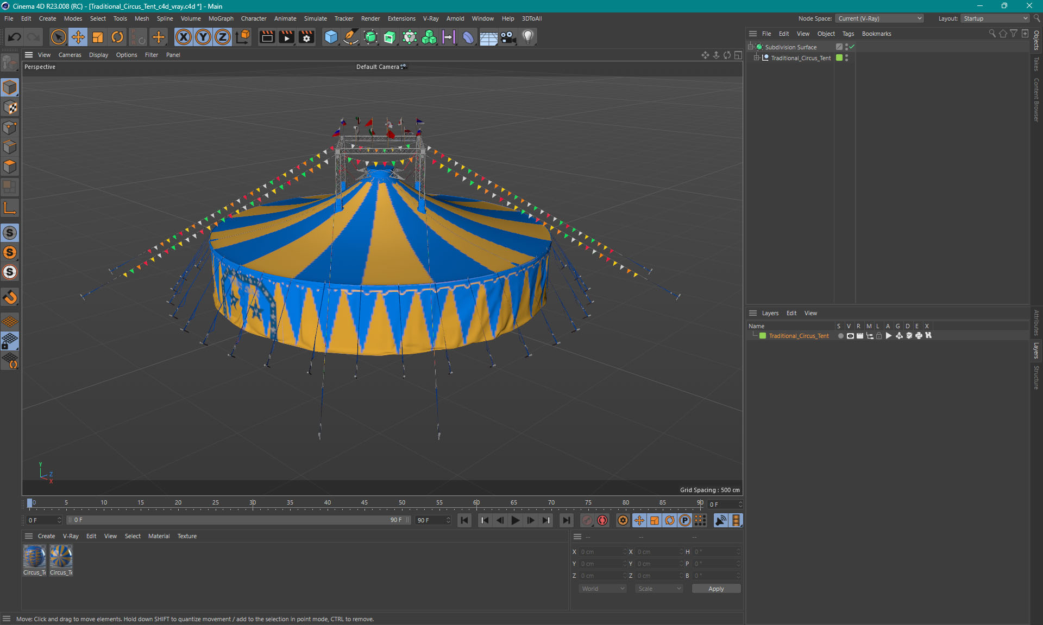Toggle Workplane grid icon
The width and height of the screenshot is (1043, 625).
10,321
